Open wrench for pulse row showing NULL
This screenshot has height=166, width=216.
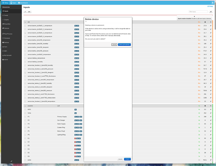(211, 160)
